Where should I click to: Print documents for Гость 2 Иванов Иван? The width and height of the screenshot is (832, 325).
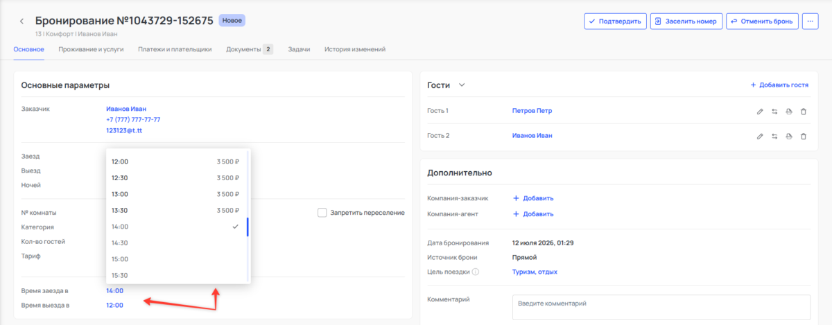pyautogui.click(x=789, y=136)
